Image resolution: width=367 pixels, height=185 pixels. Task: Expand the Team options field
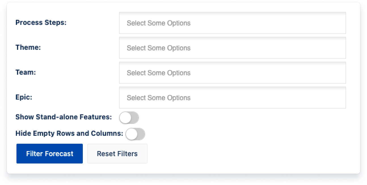tap(232, 73)
